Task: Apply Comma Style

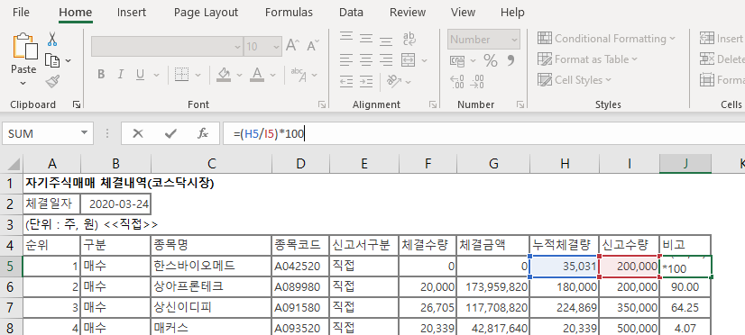Action: [511, 60]
